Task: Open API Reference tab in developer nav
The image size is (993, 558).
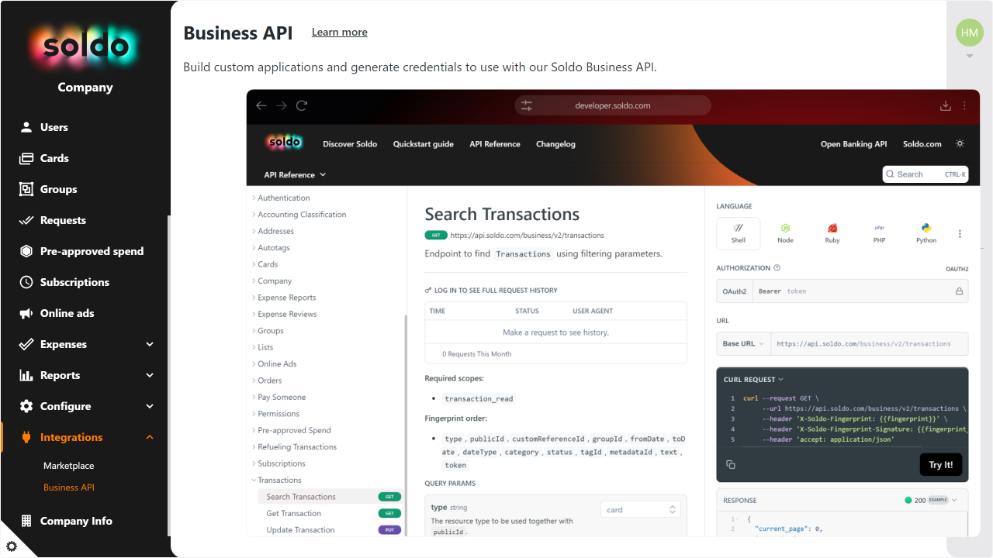Action: 495,144
